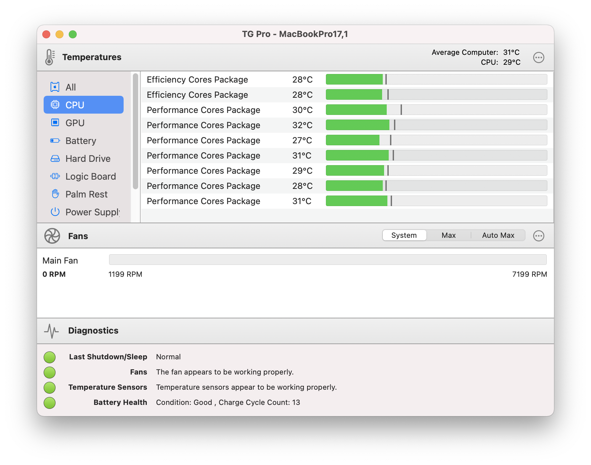Click the GPU icon in sidebar
This screenshot has width=591, height=465.
[55, 123]
